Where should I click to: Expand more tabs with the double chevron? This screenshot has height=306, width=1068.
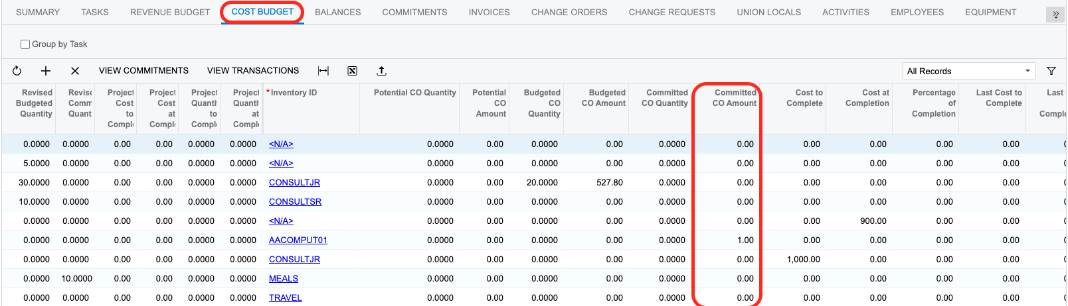pyautogui.click(x=1055, y=15)
